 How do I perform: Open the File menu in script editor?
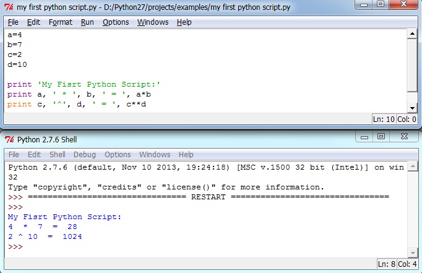click(13, 22)
